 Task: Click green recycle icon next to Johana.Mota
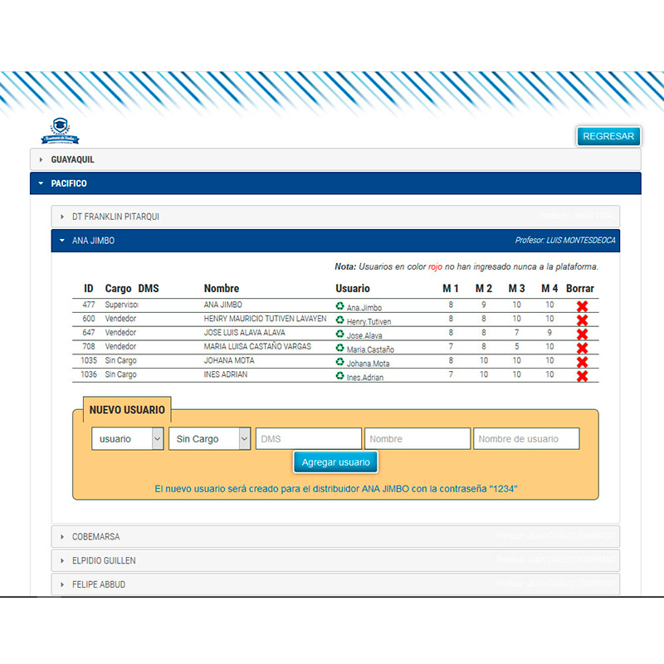(x=339, y=362)
